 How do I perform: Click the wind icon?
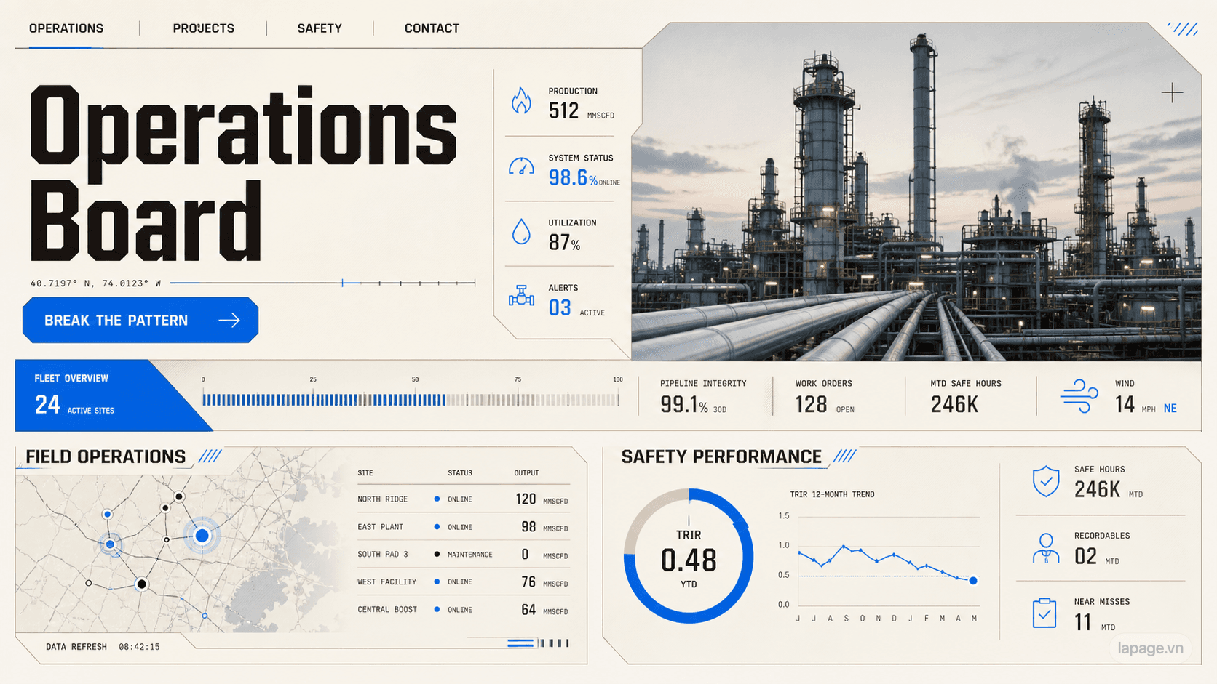(1079, 396)
